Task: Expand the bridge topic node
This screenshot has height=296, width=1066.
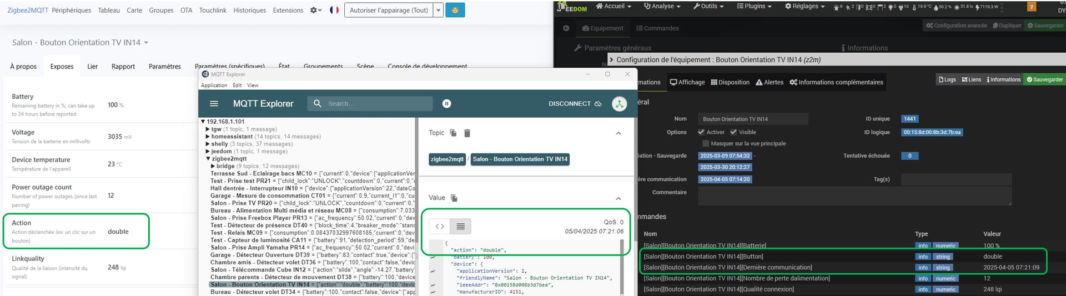Action: coord(213,166)
